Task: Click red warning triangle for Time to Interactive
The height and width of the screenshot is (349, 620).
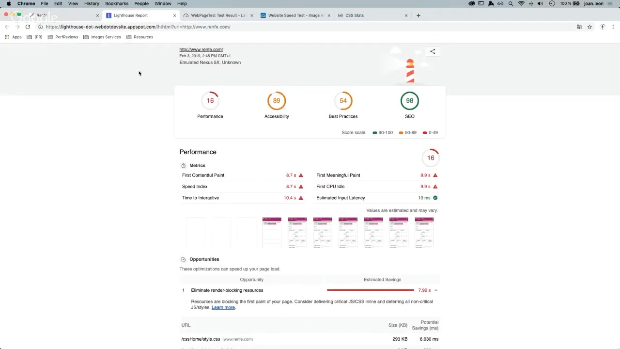Action: 301,198
